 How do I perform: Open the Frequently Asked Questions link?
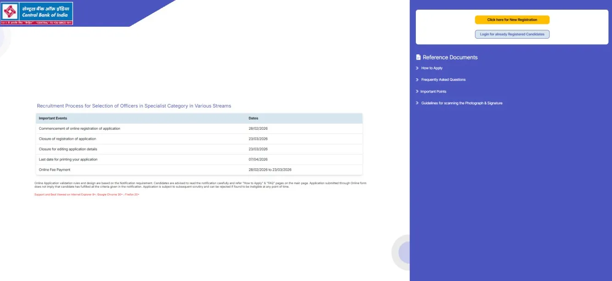[443, 80]
